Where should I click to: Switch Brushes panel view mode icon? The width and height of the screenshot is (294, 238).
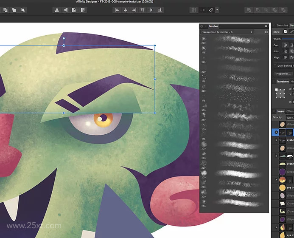click(266, 32)
